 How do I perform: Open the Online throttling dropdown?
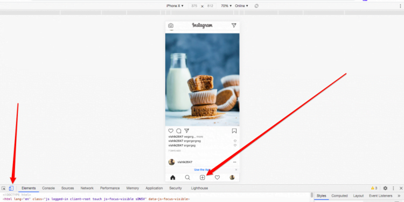click(241, 6)
